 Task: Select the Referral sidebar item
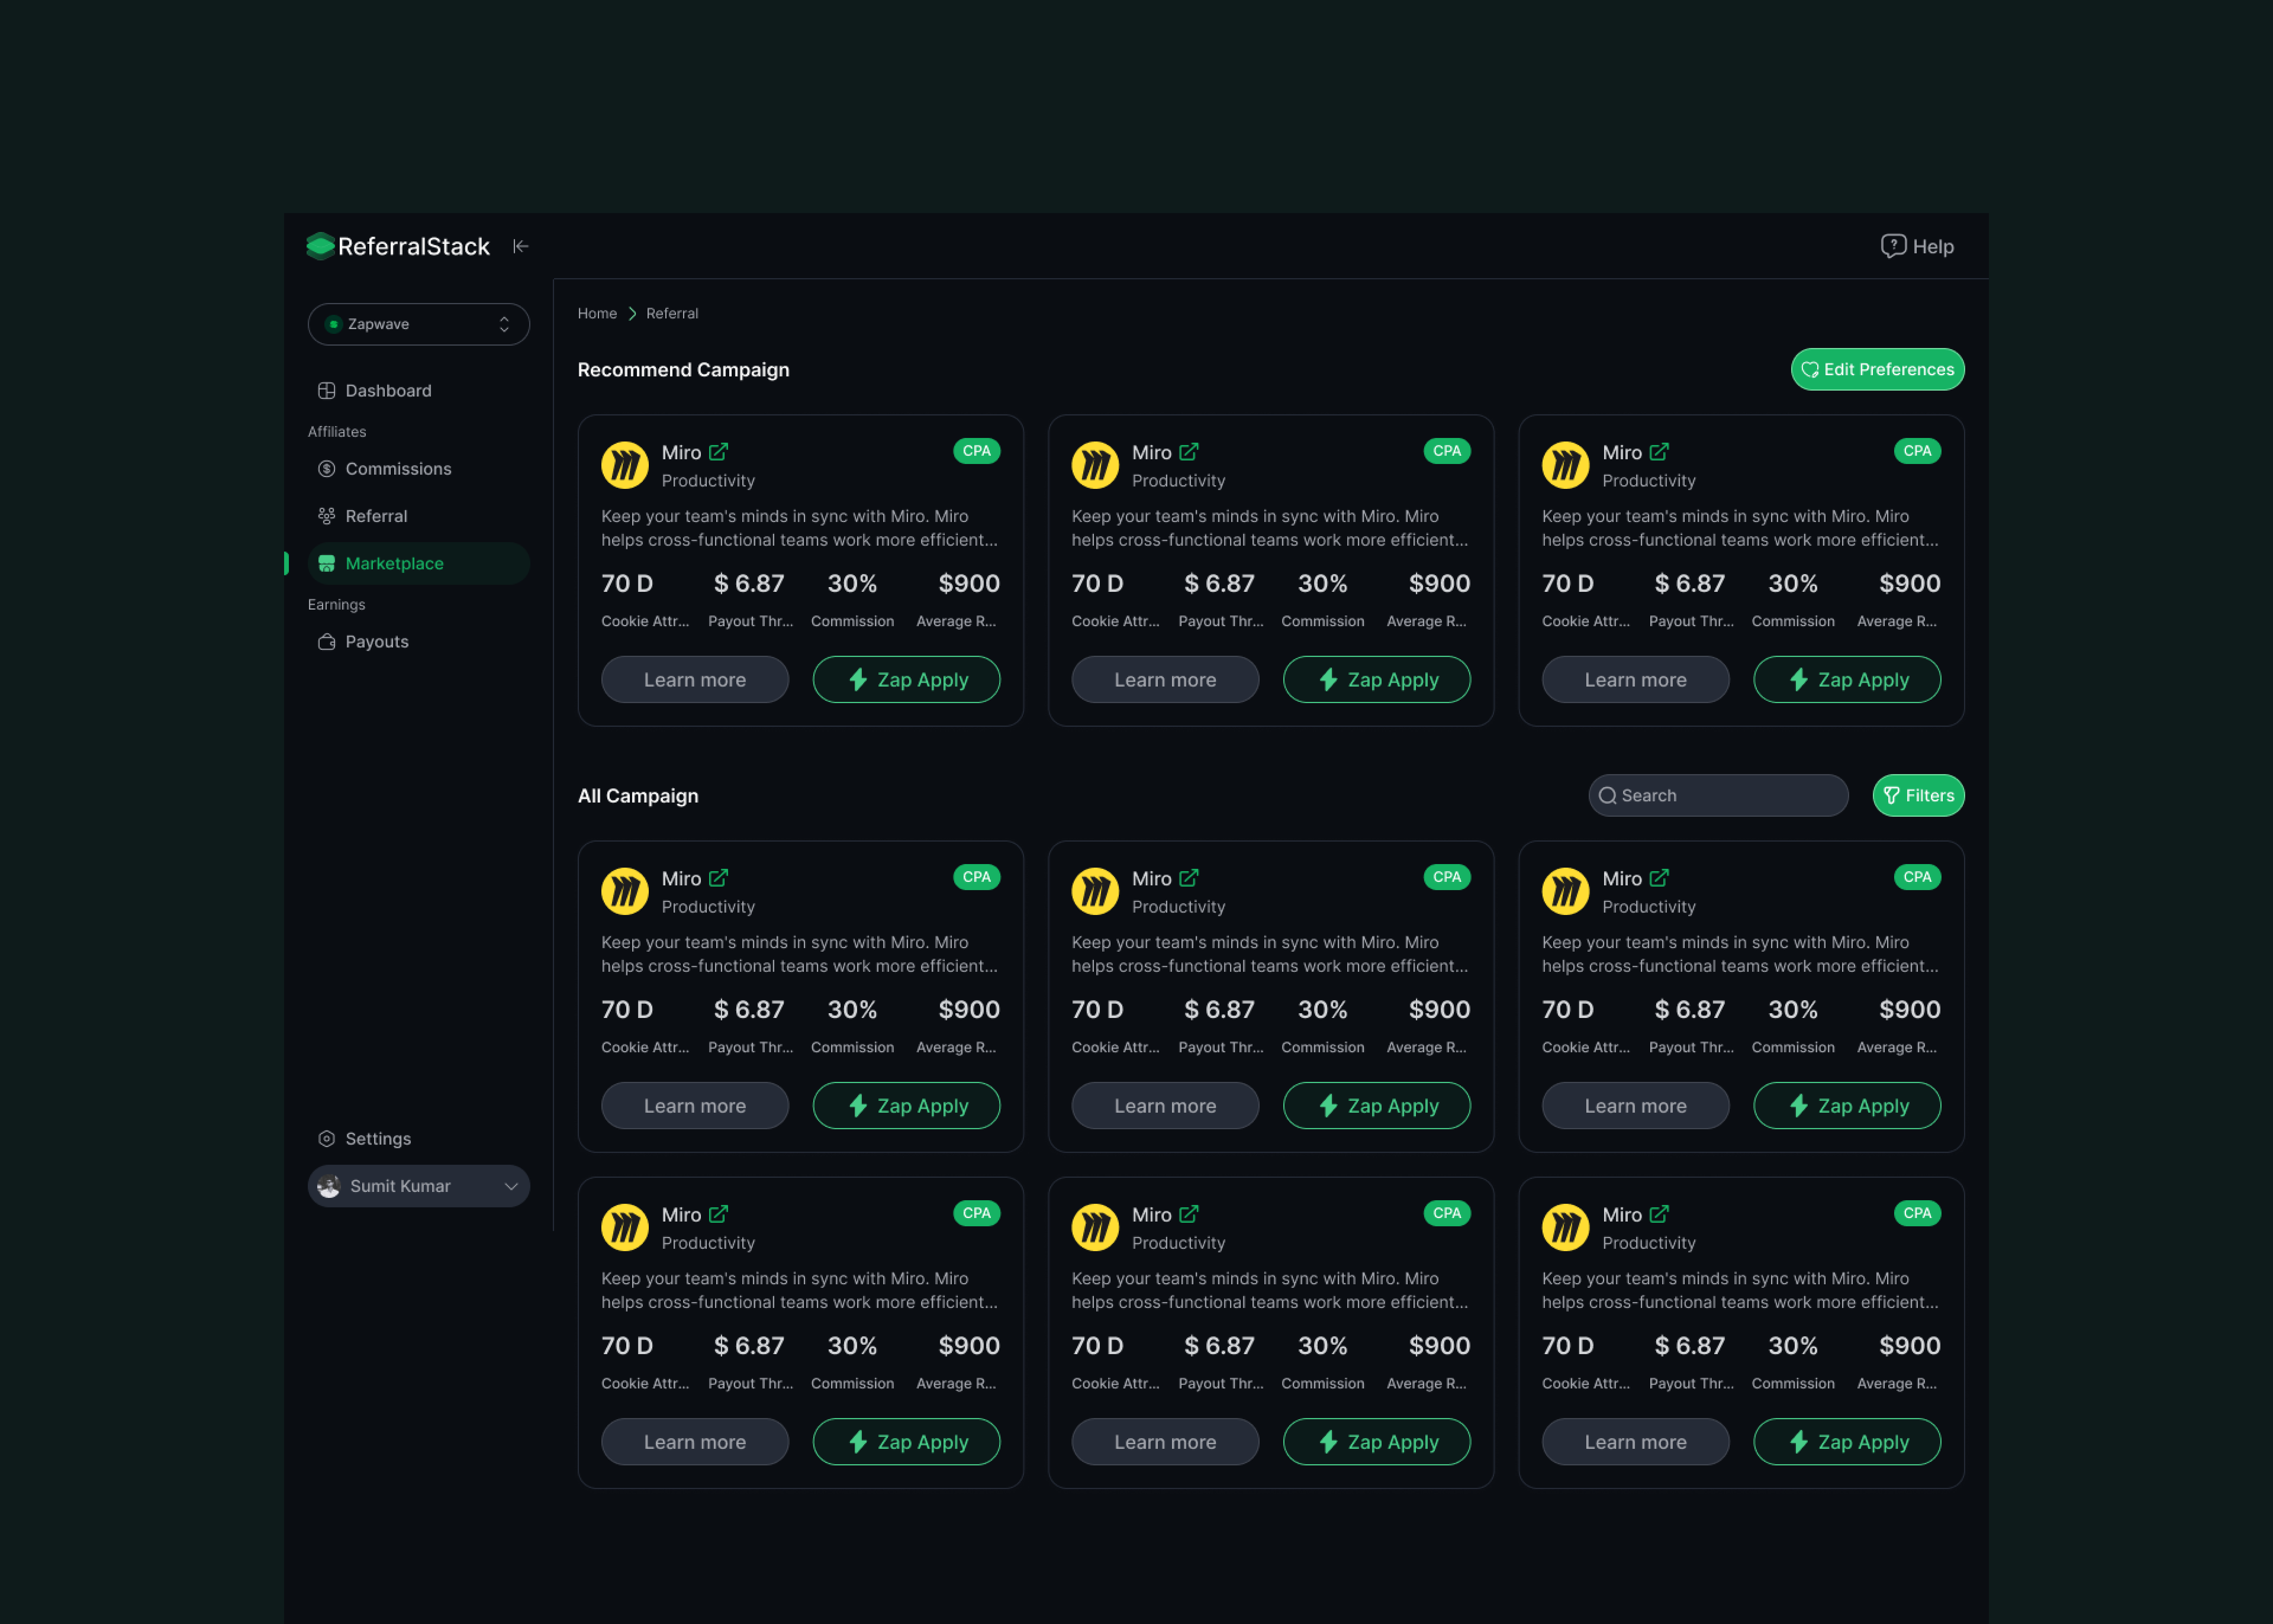tap(376, 516)
